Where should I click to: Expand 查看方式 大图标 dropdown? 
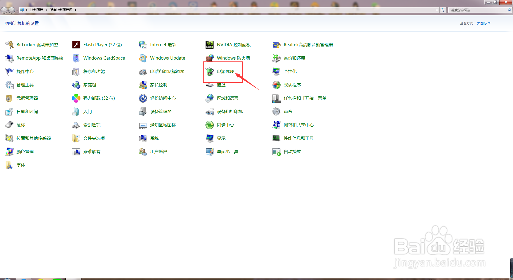[x=484, y=23]
